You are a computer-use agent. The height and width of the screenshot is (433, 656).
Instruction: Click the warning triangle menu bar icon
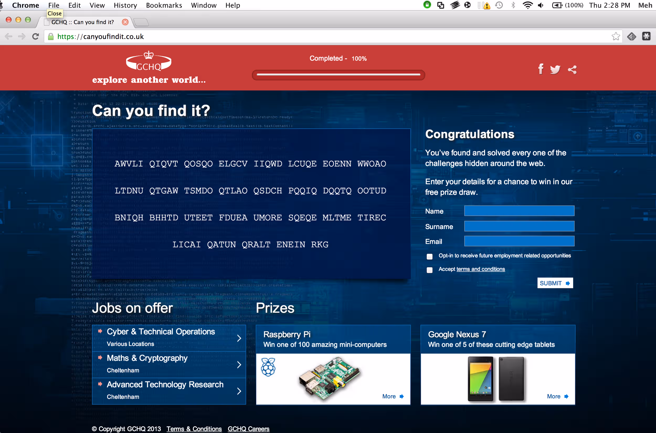pos(486,6)
